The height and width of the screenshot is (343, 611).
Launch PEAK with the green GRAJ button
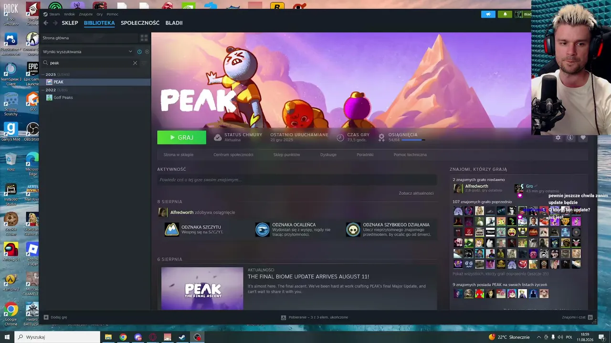[182, 137]
